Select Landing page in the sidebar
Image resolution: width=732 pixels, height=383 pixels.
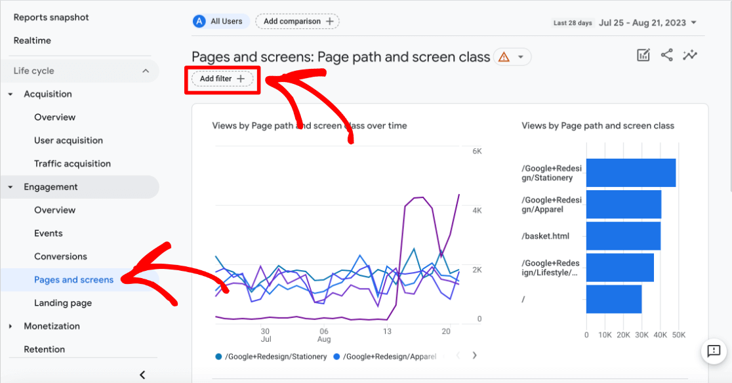pos(63,303)
